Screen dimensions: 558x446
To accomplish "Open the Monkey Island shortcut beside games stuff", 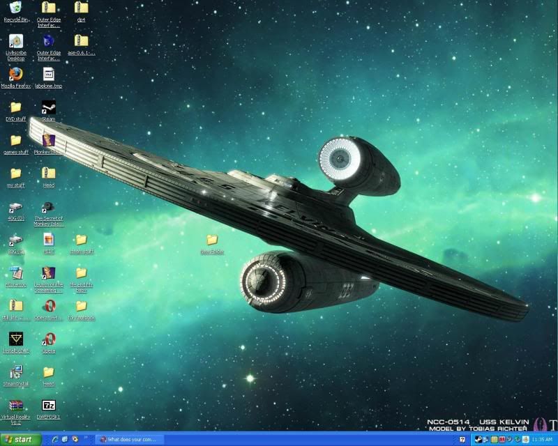I will (48, 144).
